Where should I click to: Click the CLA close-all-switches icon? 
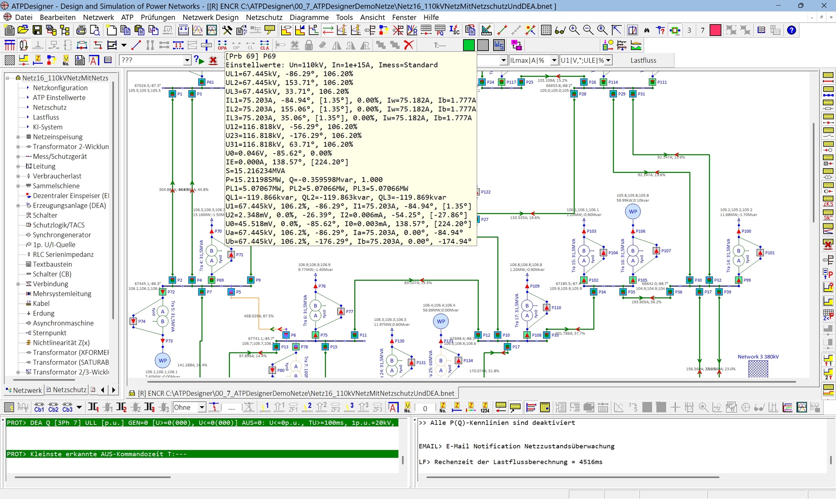click(x=265, y=45)
